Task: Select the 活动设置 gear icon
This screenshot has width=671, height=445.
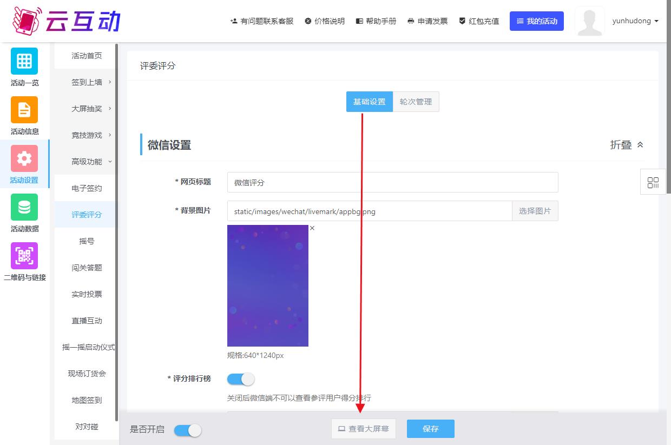Action: tap(24, 158)
